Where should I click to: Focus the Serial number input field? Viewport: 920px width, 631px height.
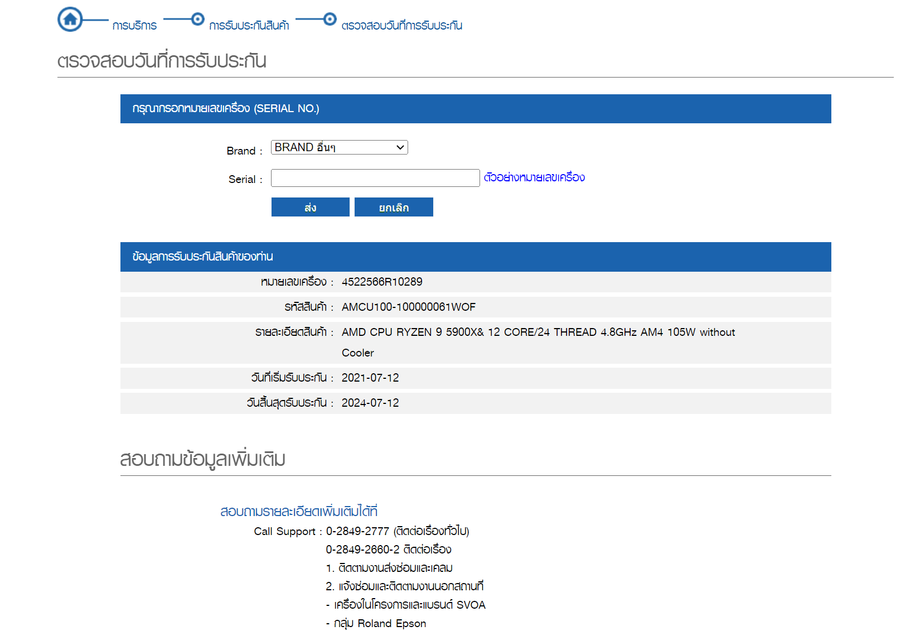[375, 178]
